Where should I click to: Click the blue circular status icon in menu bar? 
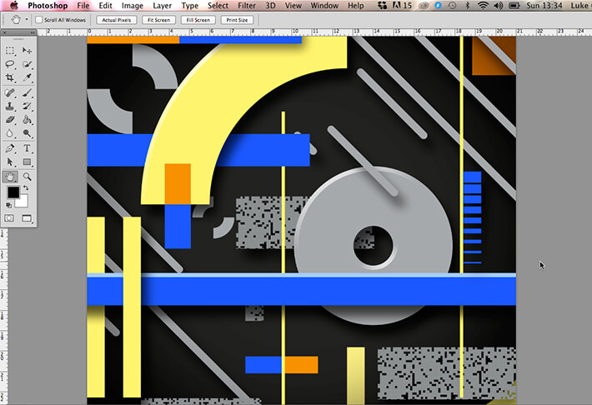[x=438, y=5]
